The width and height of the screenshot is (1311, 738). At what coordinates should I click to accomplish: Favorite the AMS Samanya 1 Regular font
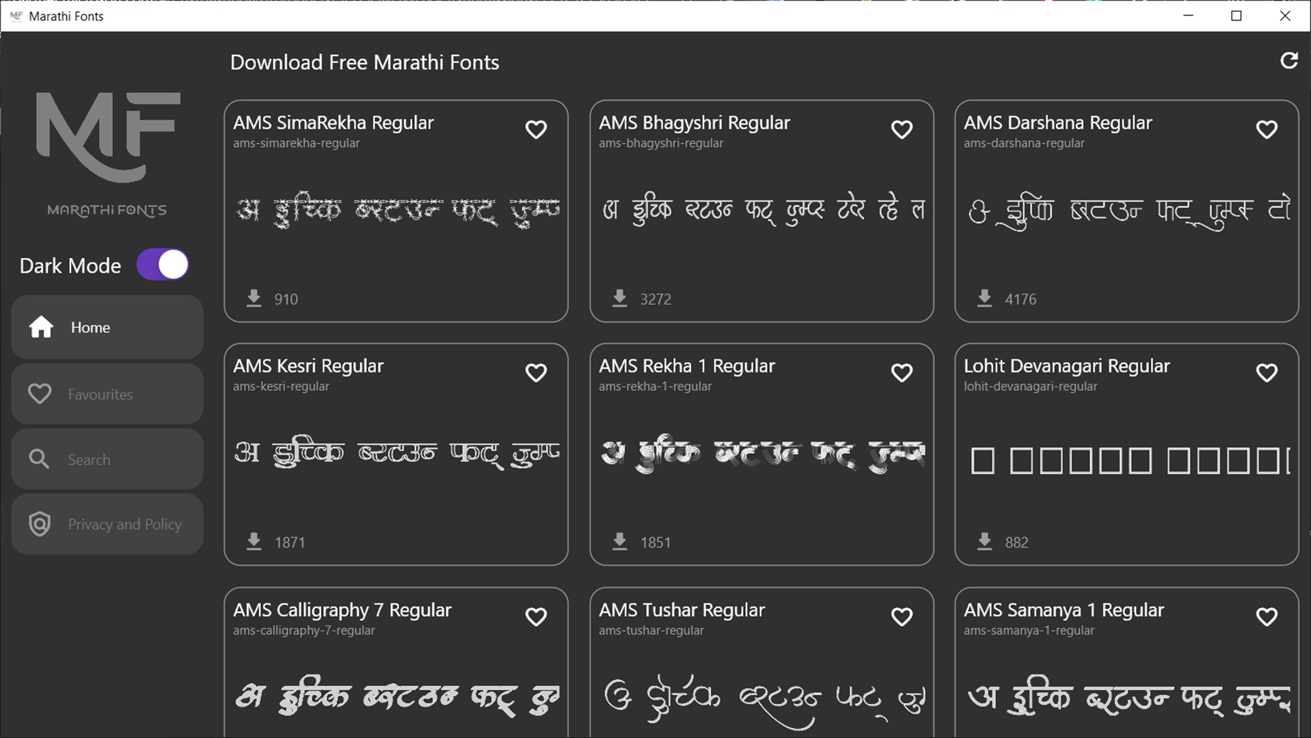coord(1266,616)
